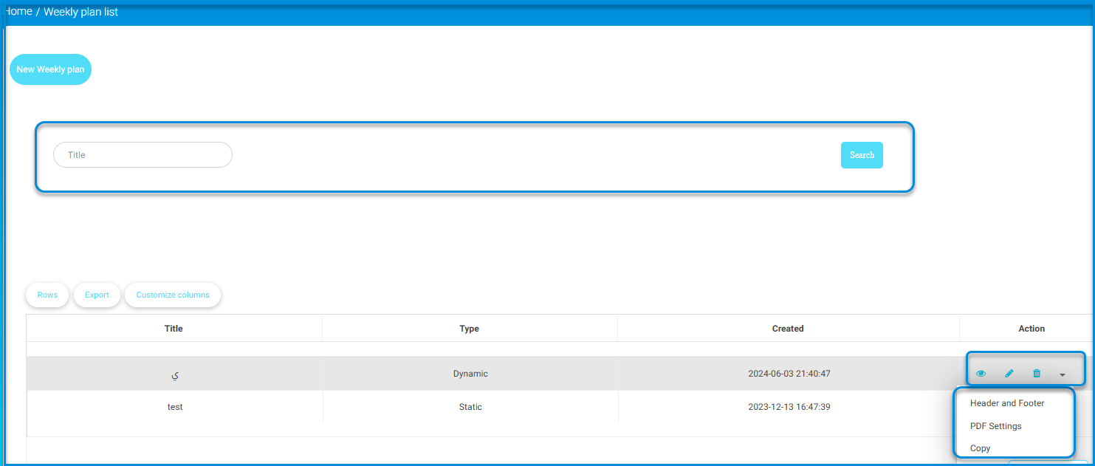Focus the Title search field
This screenshot has height=466, width=1095.
[143, 155]
